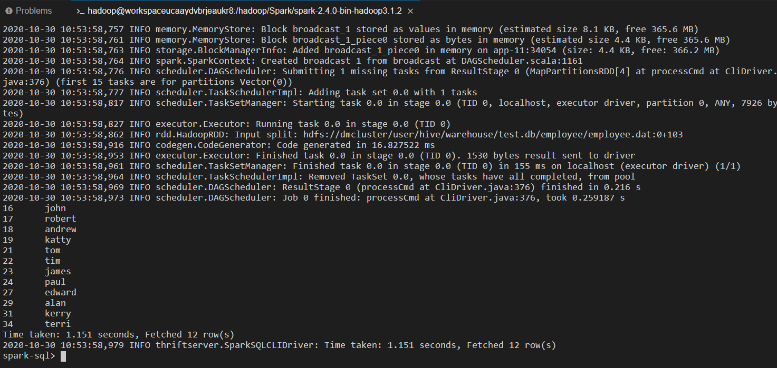Click the CodeGenerator 'Code generated' log line
The image size is (777, 368).
coord(219,145)
